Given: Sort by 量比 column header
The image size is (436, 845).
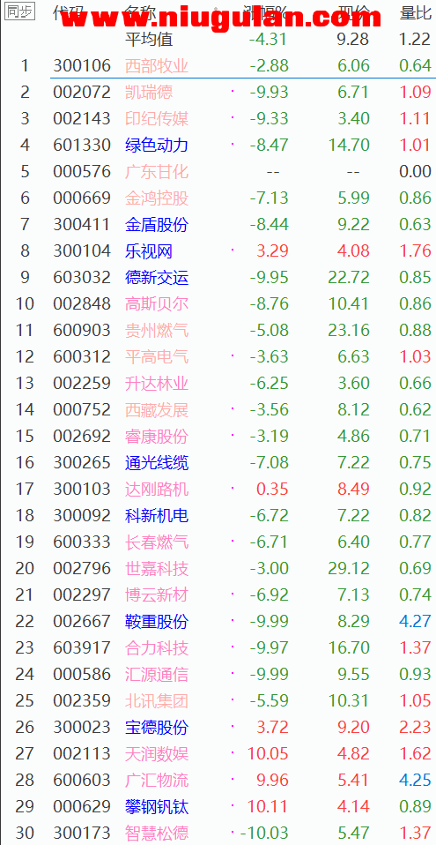Looking at the screenshot, I should point(415,13).
